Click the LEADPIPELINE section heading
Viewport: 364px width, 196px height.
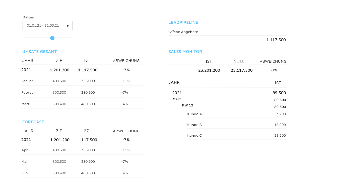coord(183,23)
